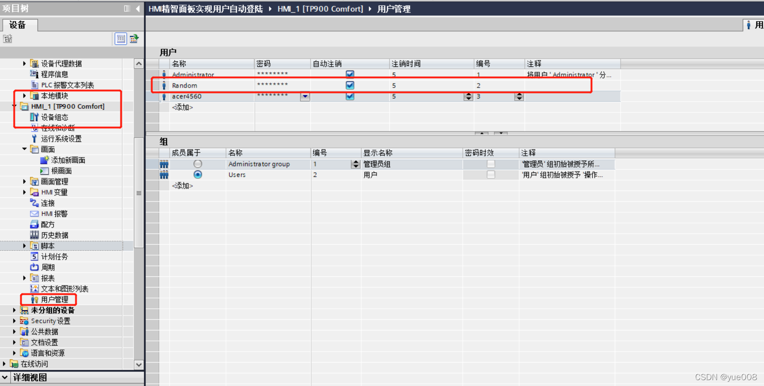Click the 根画面 screen icon

44,171
